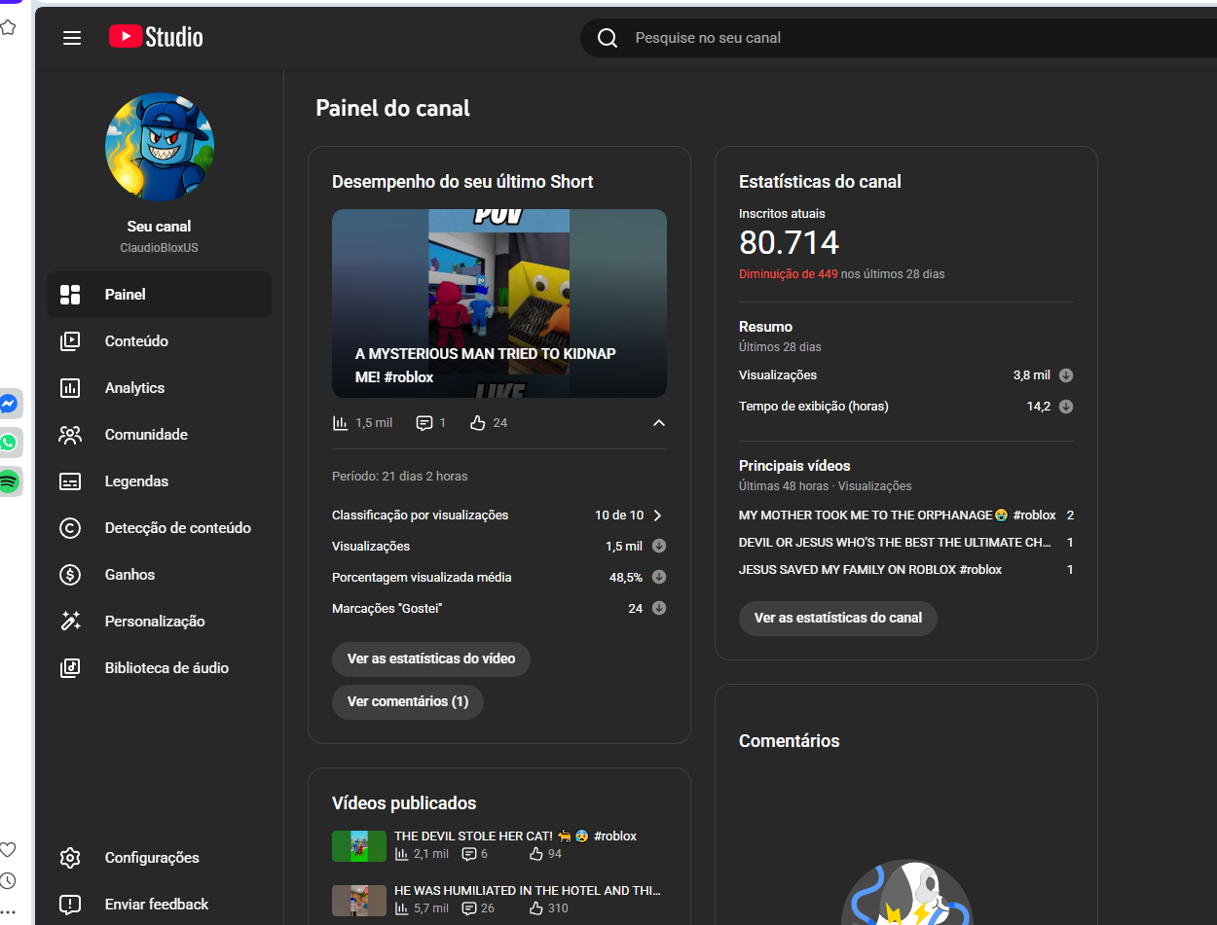
Task: Open Detecção de conteúdo copyright icon
Action: (x=70, y=528)
